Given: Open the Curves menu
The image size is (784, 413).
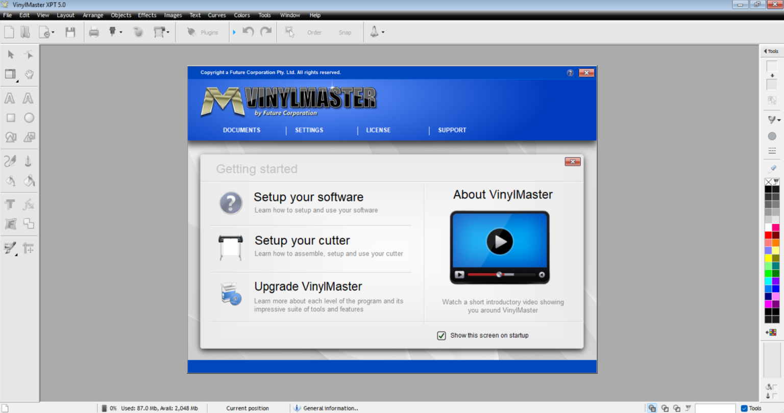Looking at the screenshot, I should (x=217, y=15).
